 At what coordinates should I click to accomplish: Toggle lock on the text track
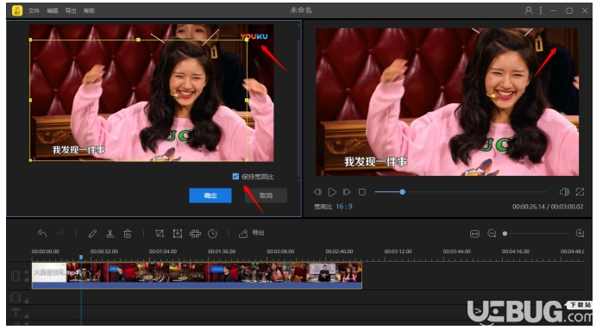click(27, 315)
